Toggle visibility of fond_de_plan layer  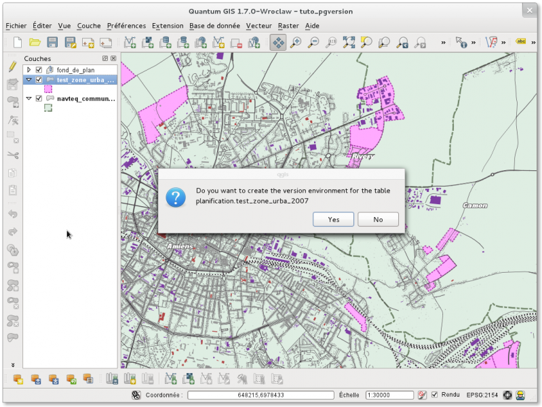tap(39, 70)
